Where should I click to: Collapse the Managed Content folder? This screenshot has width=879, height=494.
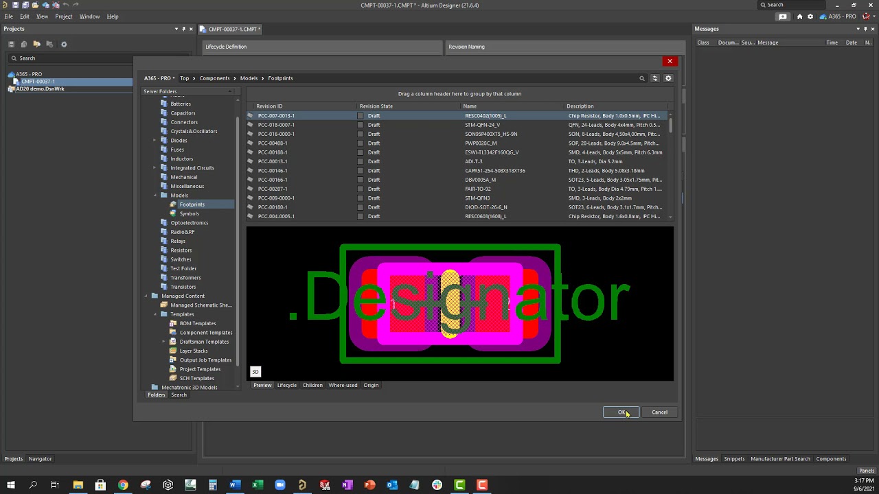146,296
